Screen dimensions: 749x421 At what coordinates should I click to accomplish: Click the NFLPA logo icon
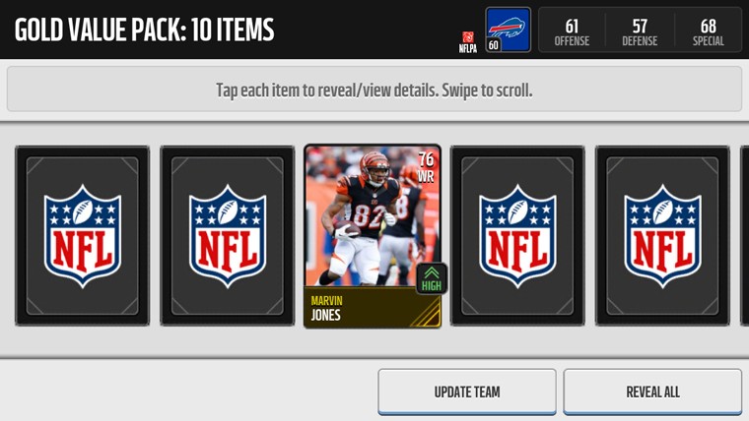coord(468,42)
